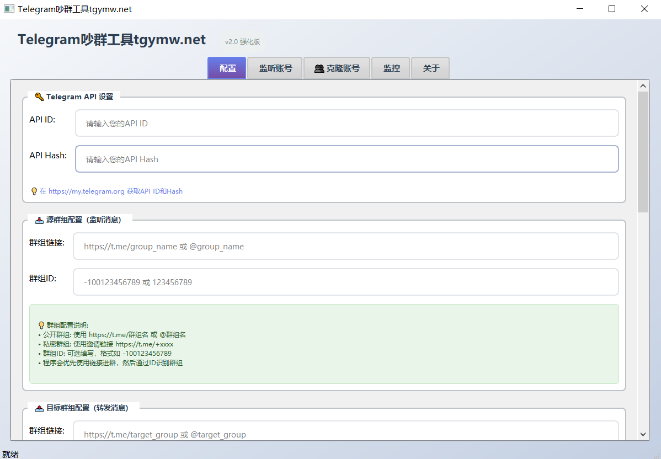Click the people icon on 克隆账号 tab
Viewport: 661px width, 459px height.
pos(319,68)
